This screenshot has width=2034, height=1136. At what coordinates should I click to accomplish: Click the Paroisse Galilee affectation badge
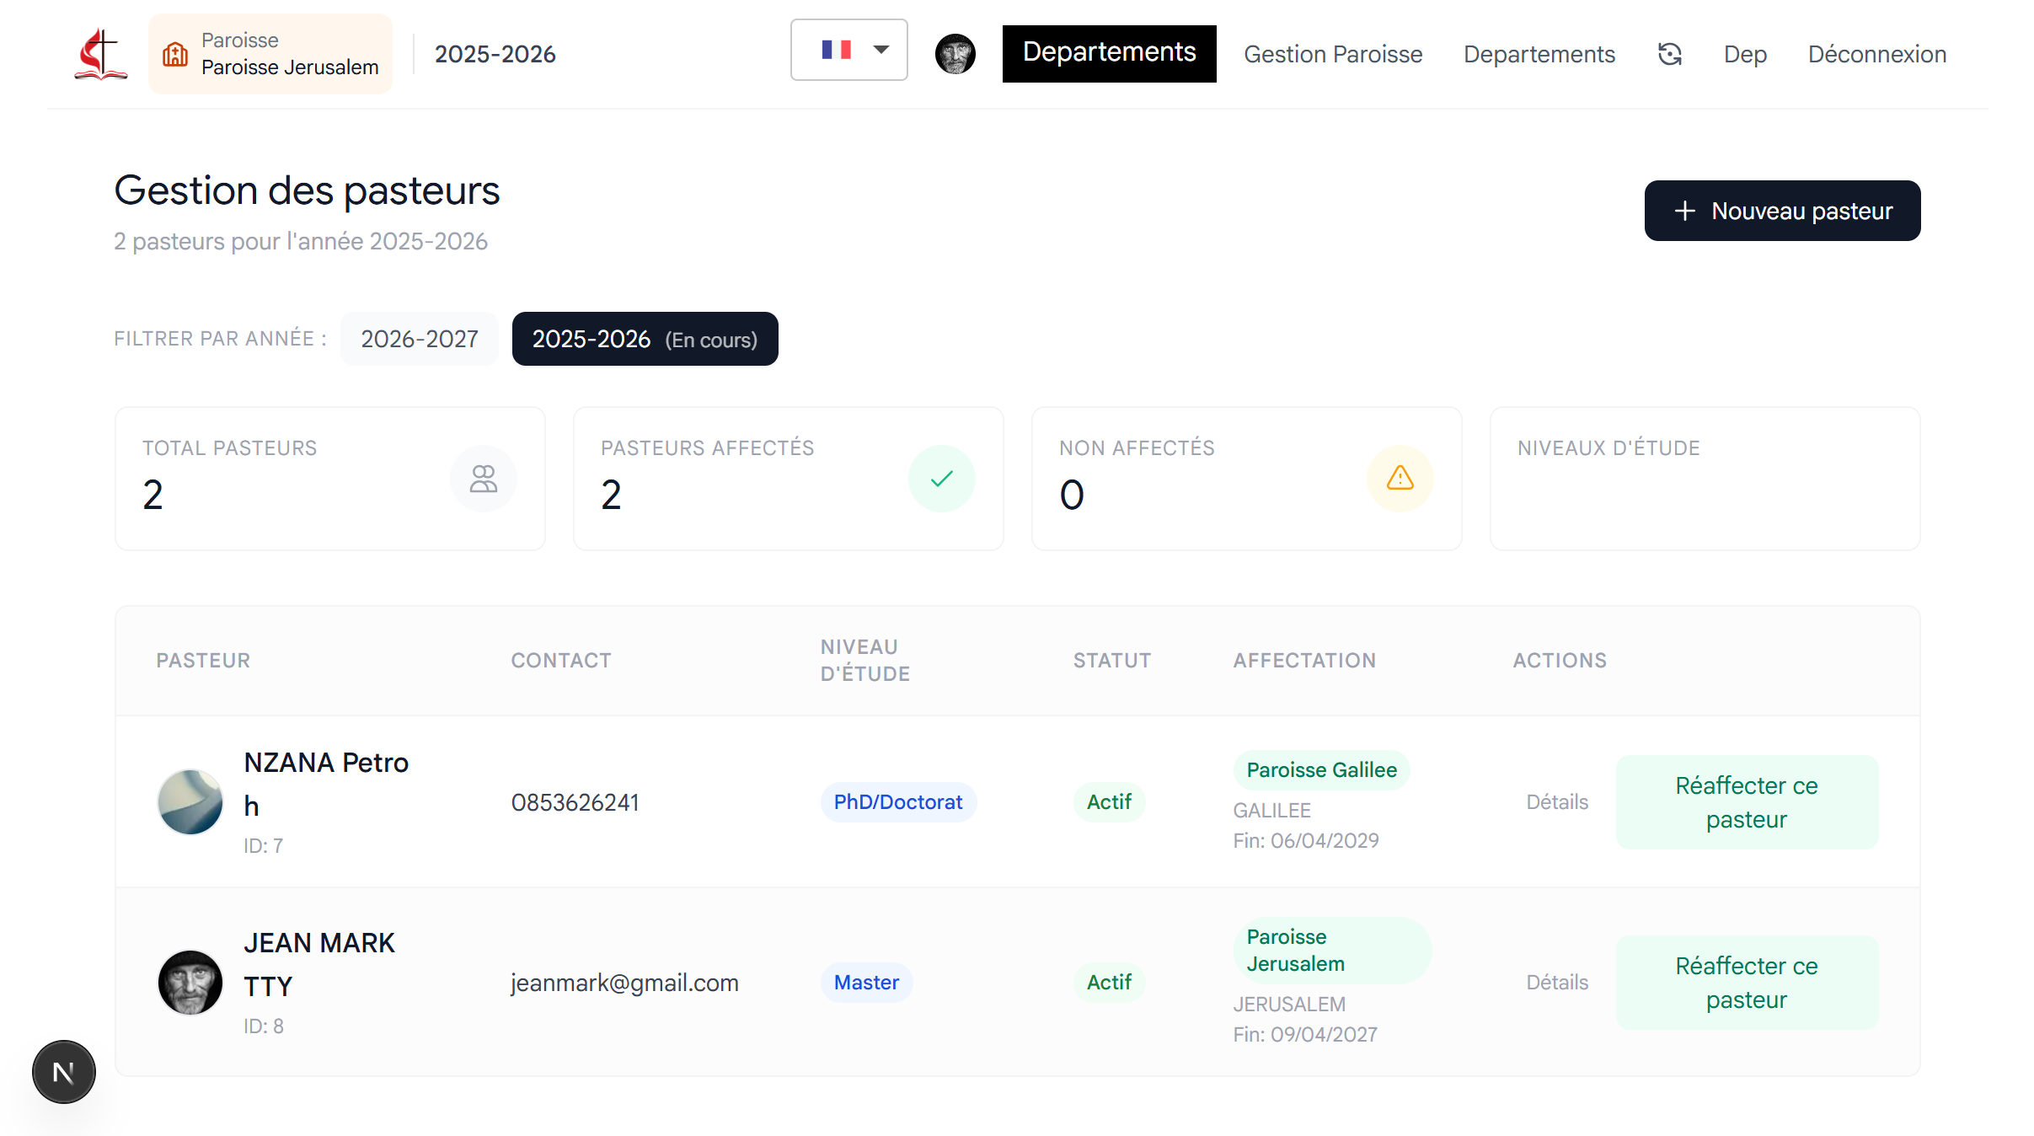click(x=1320, y=770)
